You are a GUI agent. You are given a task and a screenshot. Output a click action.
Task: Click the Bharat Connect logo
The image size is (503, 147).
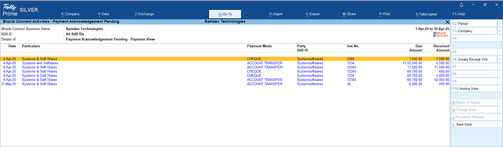point(441,34)
